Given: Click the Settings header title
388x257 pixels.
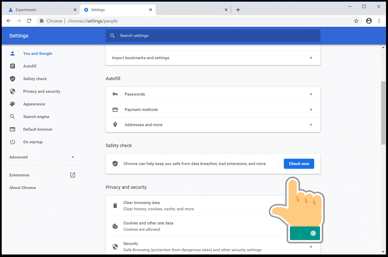Looking at the screenshot, I should pyautogui.click(x=19, y=35).
